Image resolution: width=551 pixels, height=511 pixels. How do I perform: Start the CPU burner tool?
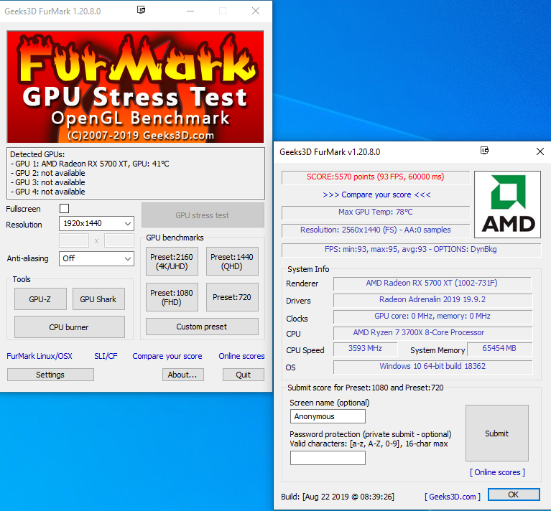(70, 327)
